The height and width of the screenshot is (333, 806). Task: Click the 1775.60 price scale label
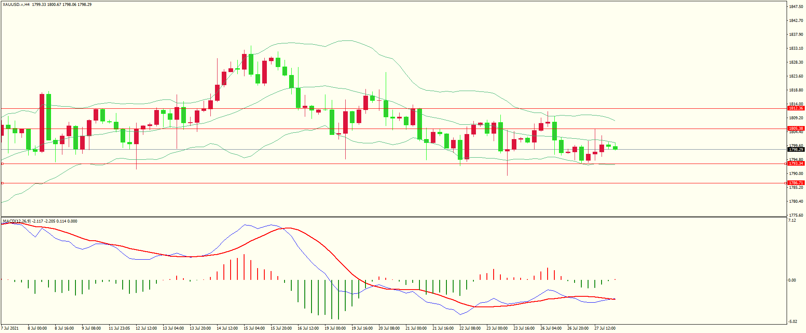pyautogui.click(x=796, y=215)
